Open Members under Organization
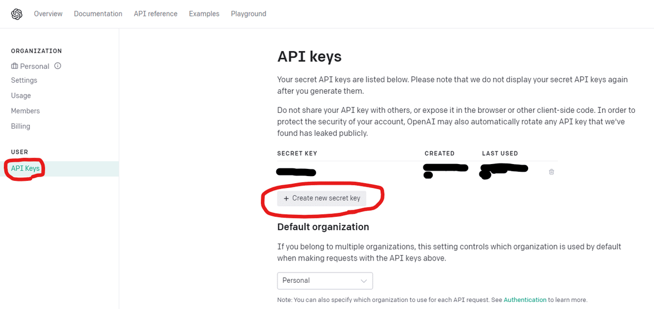This screenshot has width=654, height=309. point(26,111)
